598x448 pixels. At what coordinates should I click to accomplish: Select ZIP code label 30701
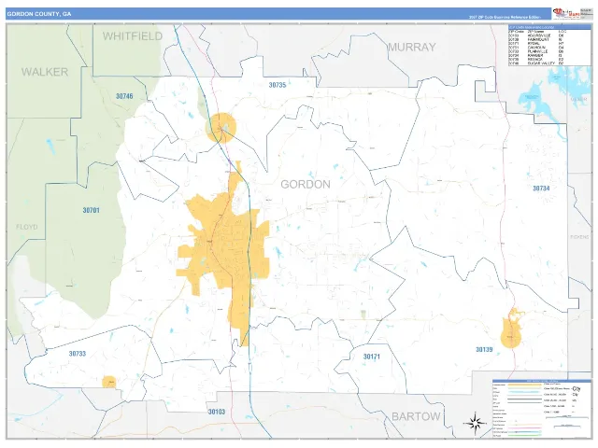[92, 210]
